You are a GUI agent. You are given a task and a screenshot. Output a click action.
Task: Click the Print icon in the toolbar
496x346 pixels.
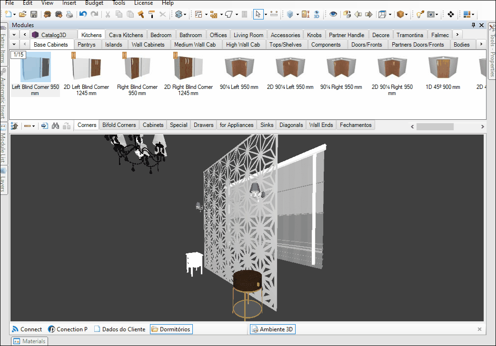pyautogui.click(x=69, y=14)
